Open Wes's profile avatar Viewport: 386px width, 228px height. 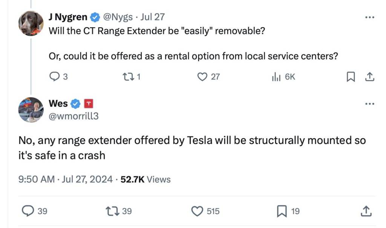(31, 110)
